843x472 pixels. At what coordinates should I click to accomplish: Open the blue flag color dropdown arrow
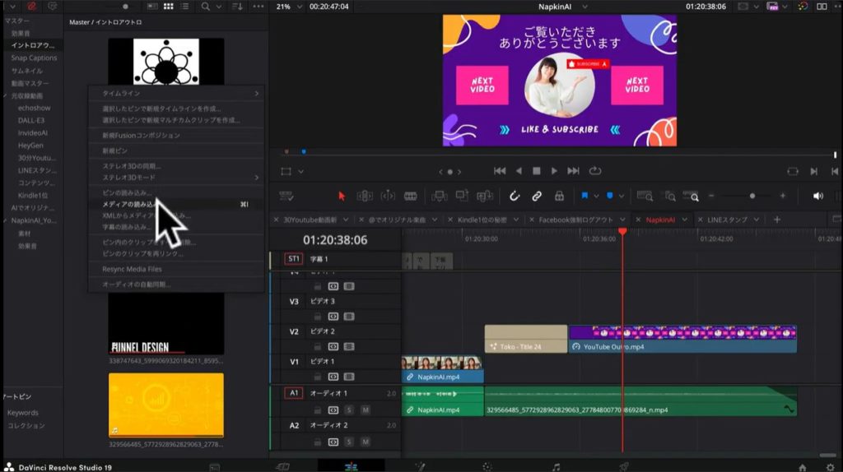click(x=597, y=196)
